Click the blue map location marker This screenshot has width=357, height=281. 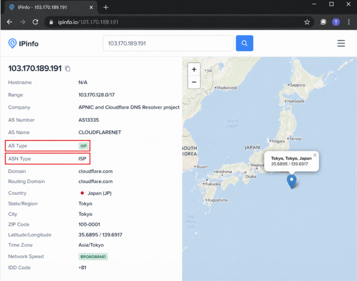(292, 181)
